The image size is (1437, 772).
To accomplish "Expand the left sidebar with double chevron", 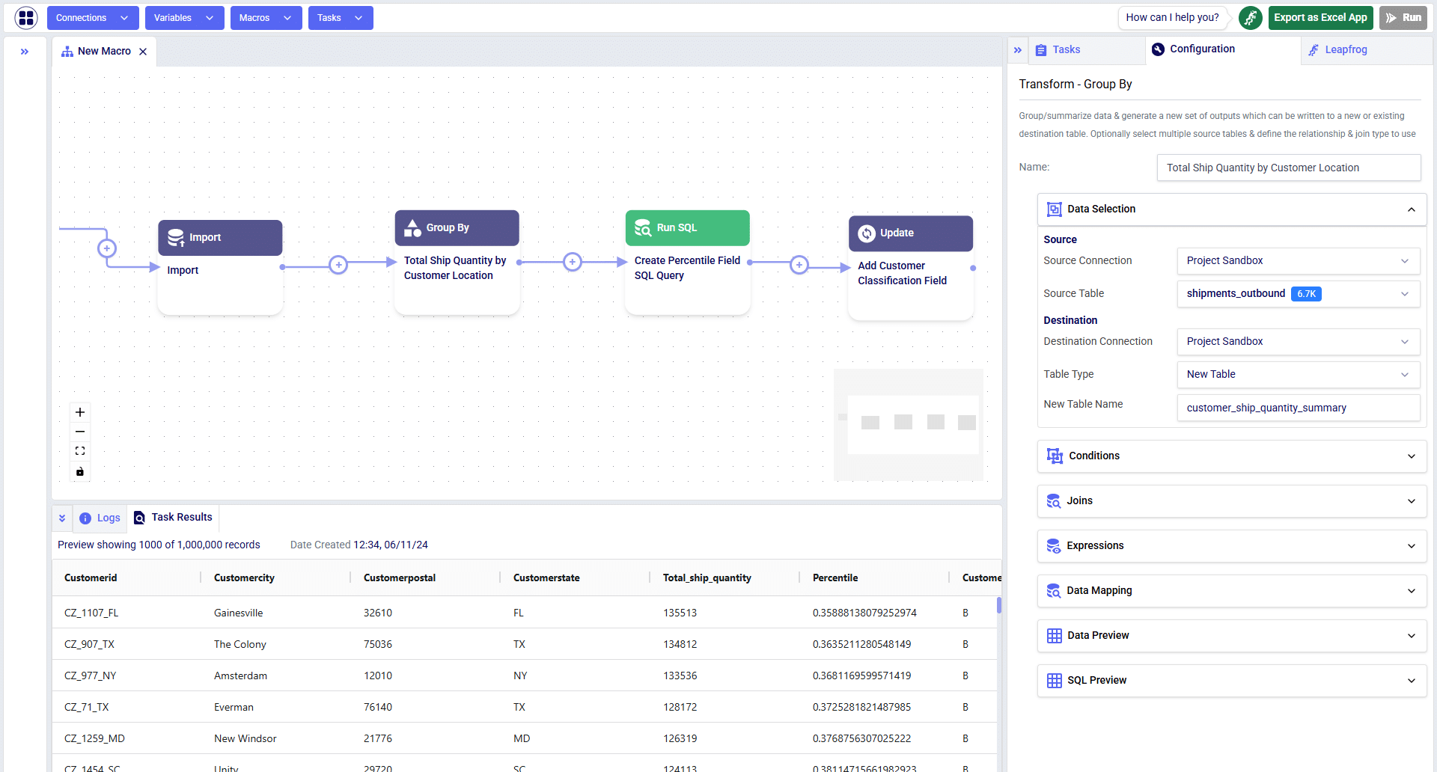I will (25, 52).
